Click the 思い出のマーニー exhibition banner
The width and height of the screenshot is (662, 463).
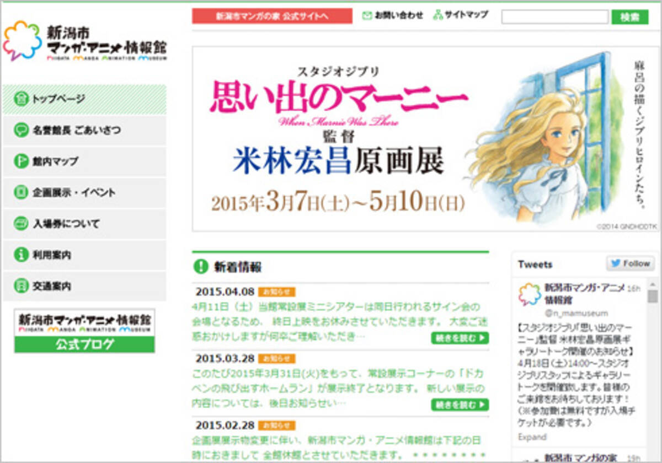[425, 139]
